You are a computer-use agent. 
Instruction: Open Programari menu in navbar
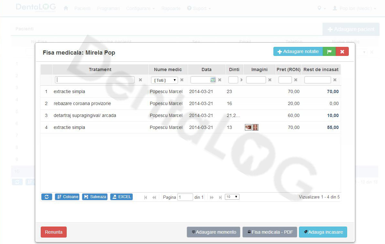pyautogui.click(x=108, y=9)
